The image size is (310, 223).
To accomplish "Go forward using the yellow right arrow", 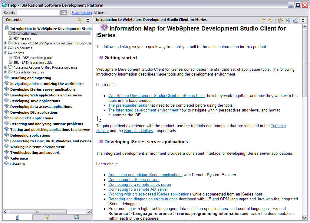I will (x=270, y=20).
